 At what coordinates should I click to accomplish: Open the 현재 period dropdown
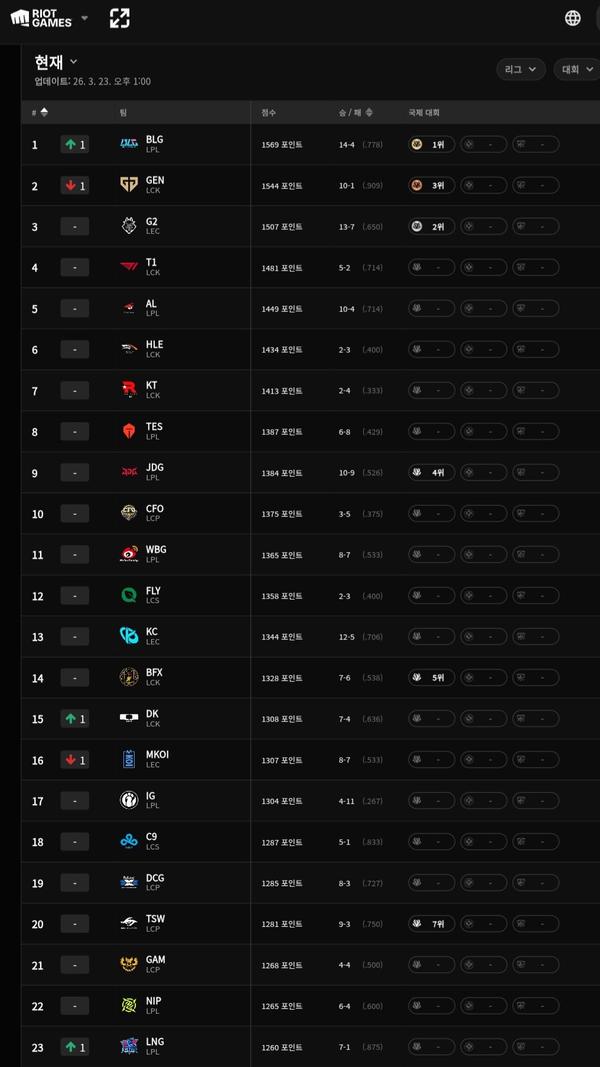(x=56, y=62)
